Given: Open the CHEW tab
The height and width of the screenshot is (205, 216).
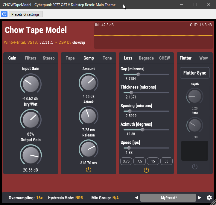Looking at the screenshot, I should point(165,58).
